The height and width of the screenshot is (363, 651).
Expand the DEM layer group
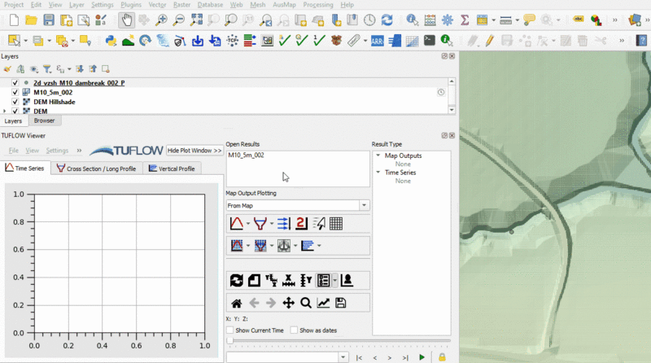[x=5, y=111]
